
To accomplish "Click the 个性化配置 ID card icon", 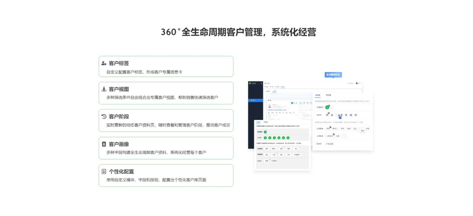I will coord(104,172).
